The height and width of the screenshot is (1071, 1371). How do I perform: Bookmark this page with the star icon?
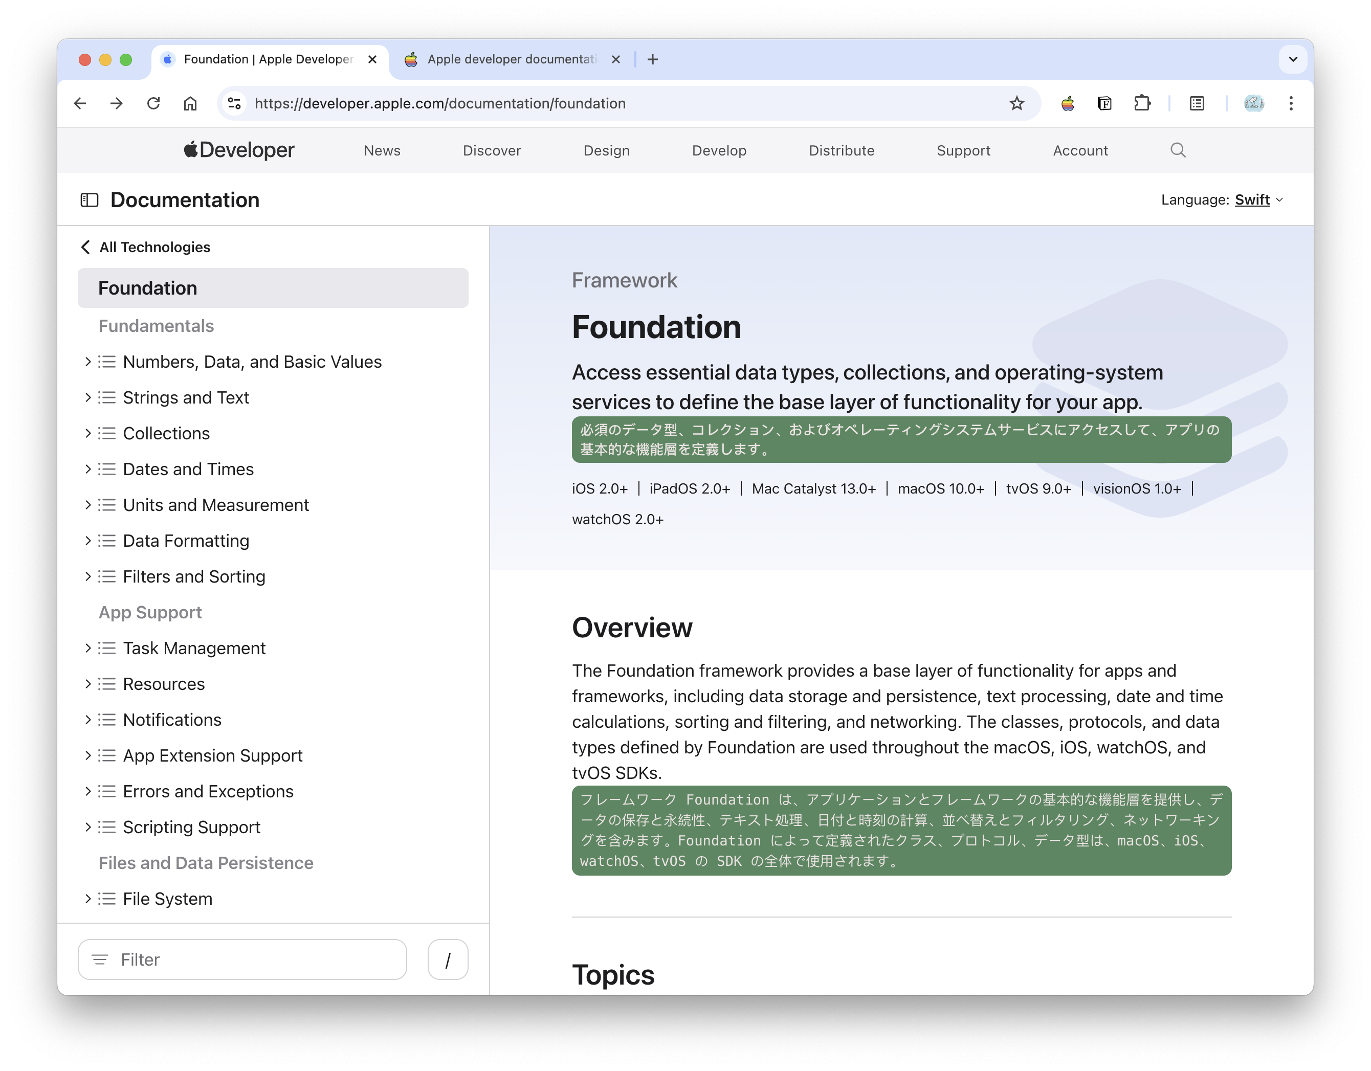coord(1017,103)
